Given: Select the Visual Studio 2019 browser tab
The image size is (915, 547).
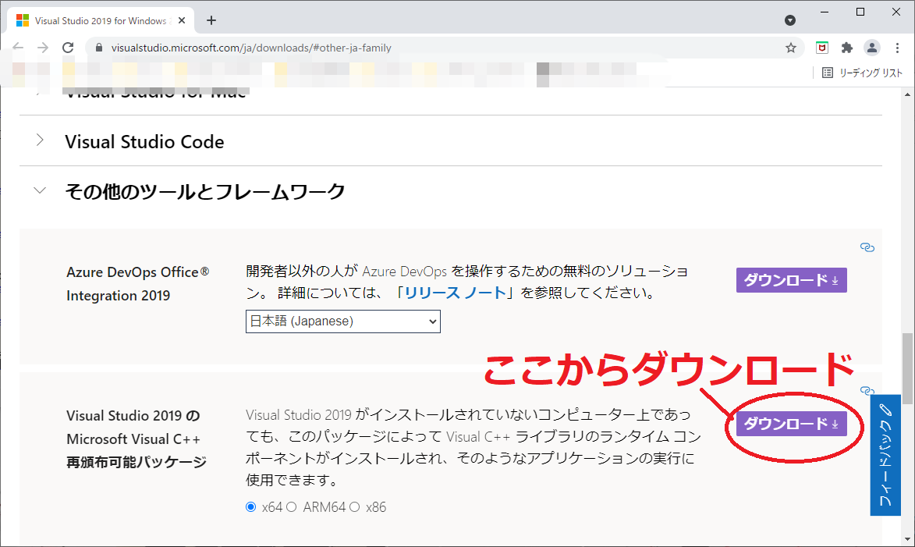Looking at the screenshot, I should pos(101,20).
